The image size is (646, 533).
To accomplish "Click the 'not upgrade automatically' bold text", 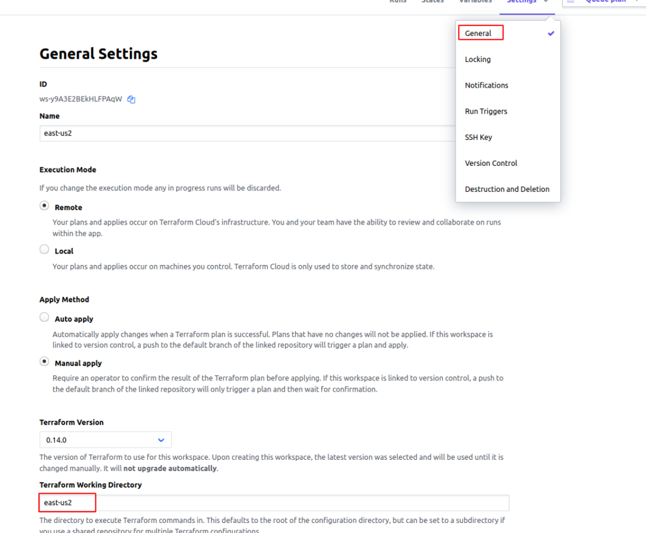I will [x=170, y=468].
